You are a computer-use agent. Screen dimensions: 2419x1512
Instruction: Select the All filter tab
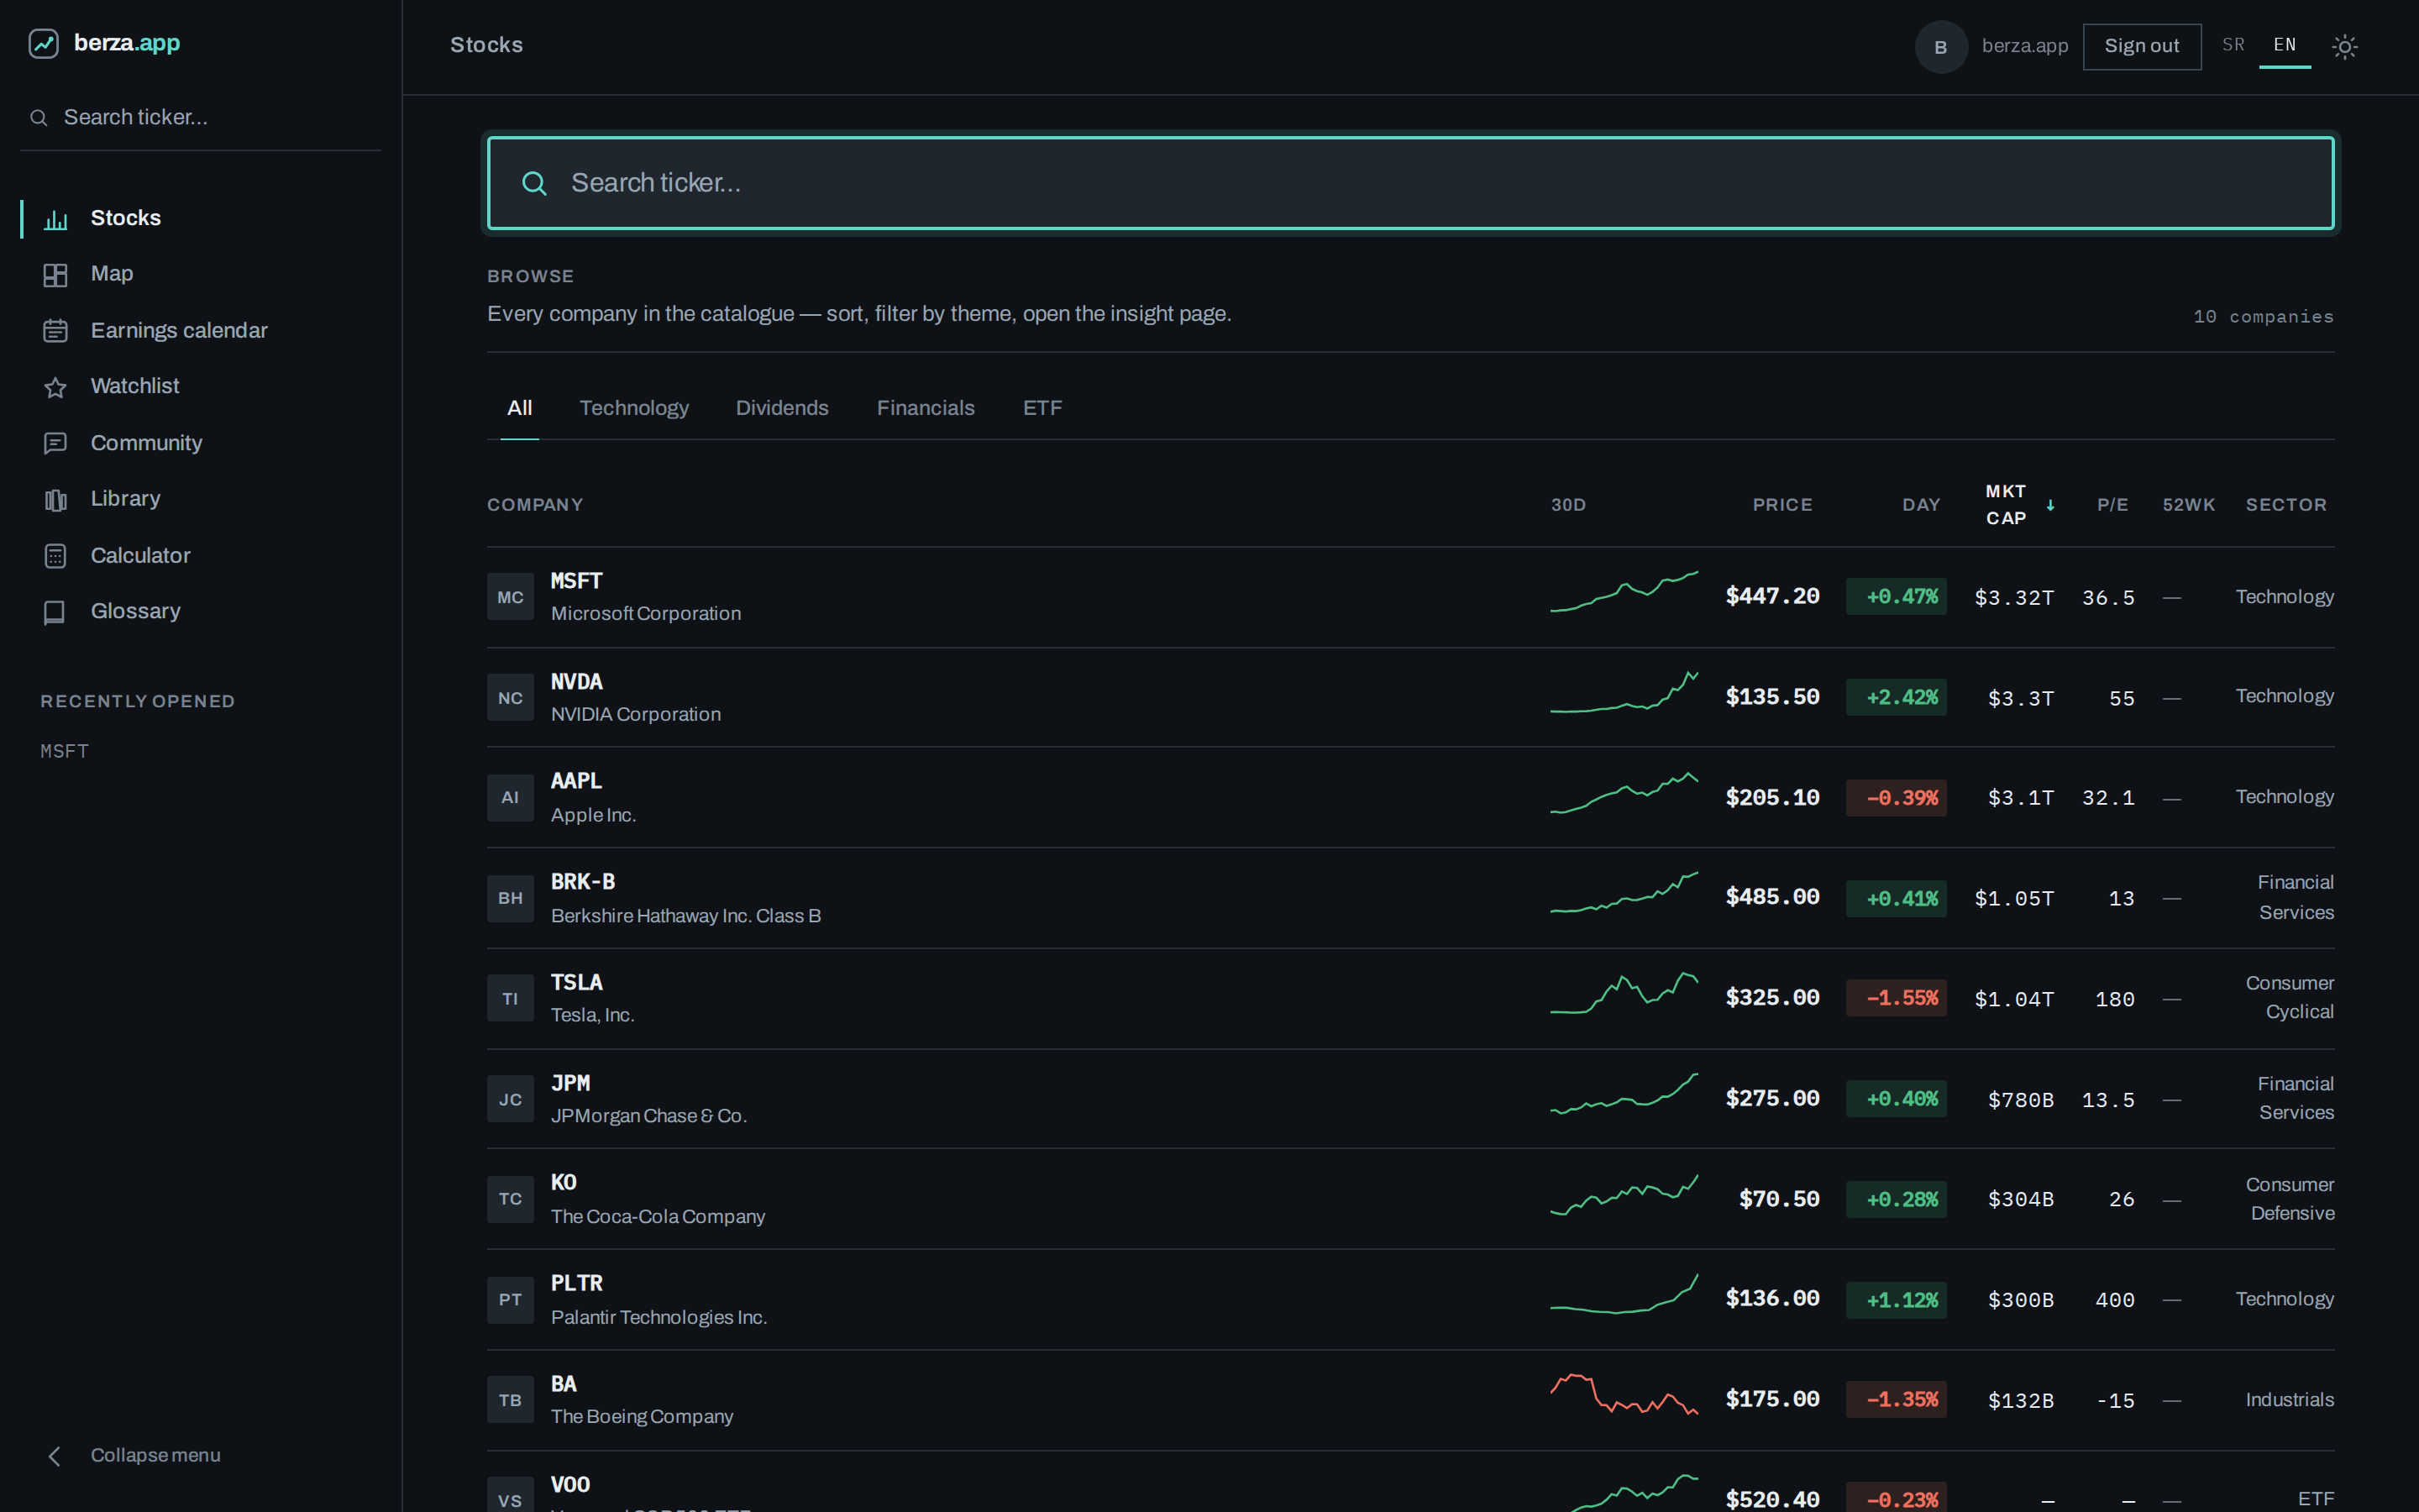point(519,408)
